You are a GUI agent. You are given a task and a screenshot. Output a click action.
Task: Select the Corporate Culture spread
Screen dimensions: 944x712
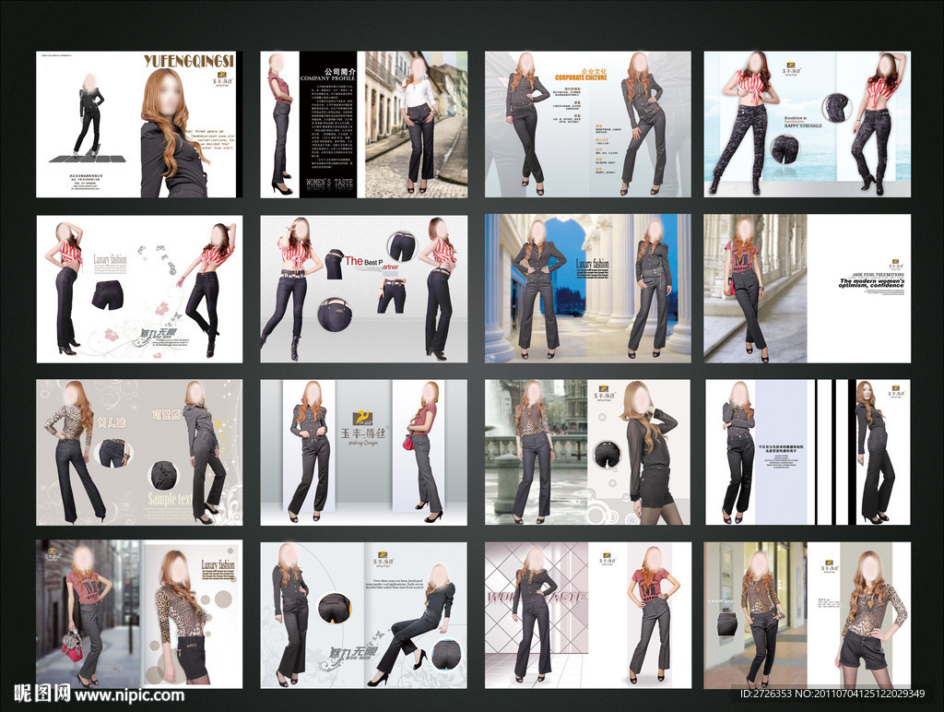(587, 125)
